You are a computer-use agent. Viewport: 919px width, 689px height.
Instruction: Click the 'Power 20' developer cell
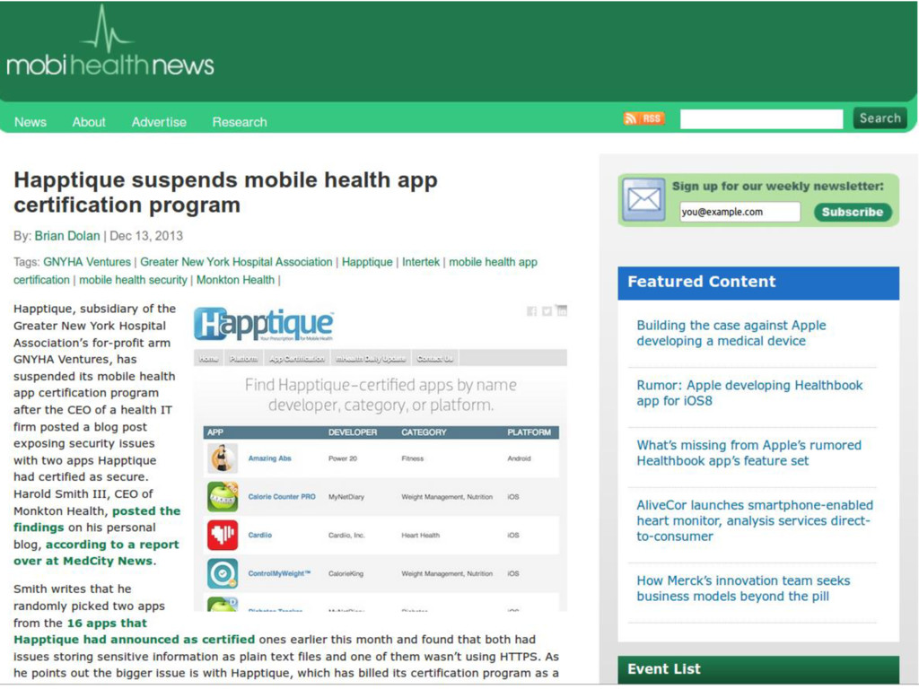pyautogui.click(x=343, y=458)
